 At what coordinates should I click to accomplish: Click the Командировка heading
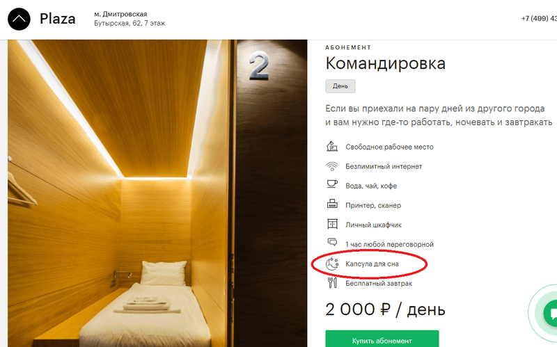tap(385, 64)
